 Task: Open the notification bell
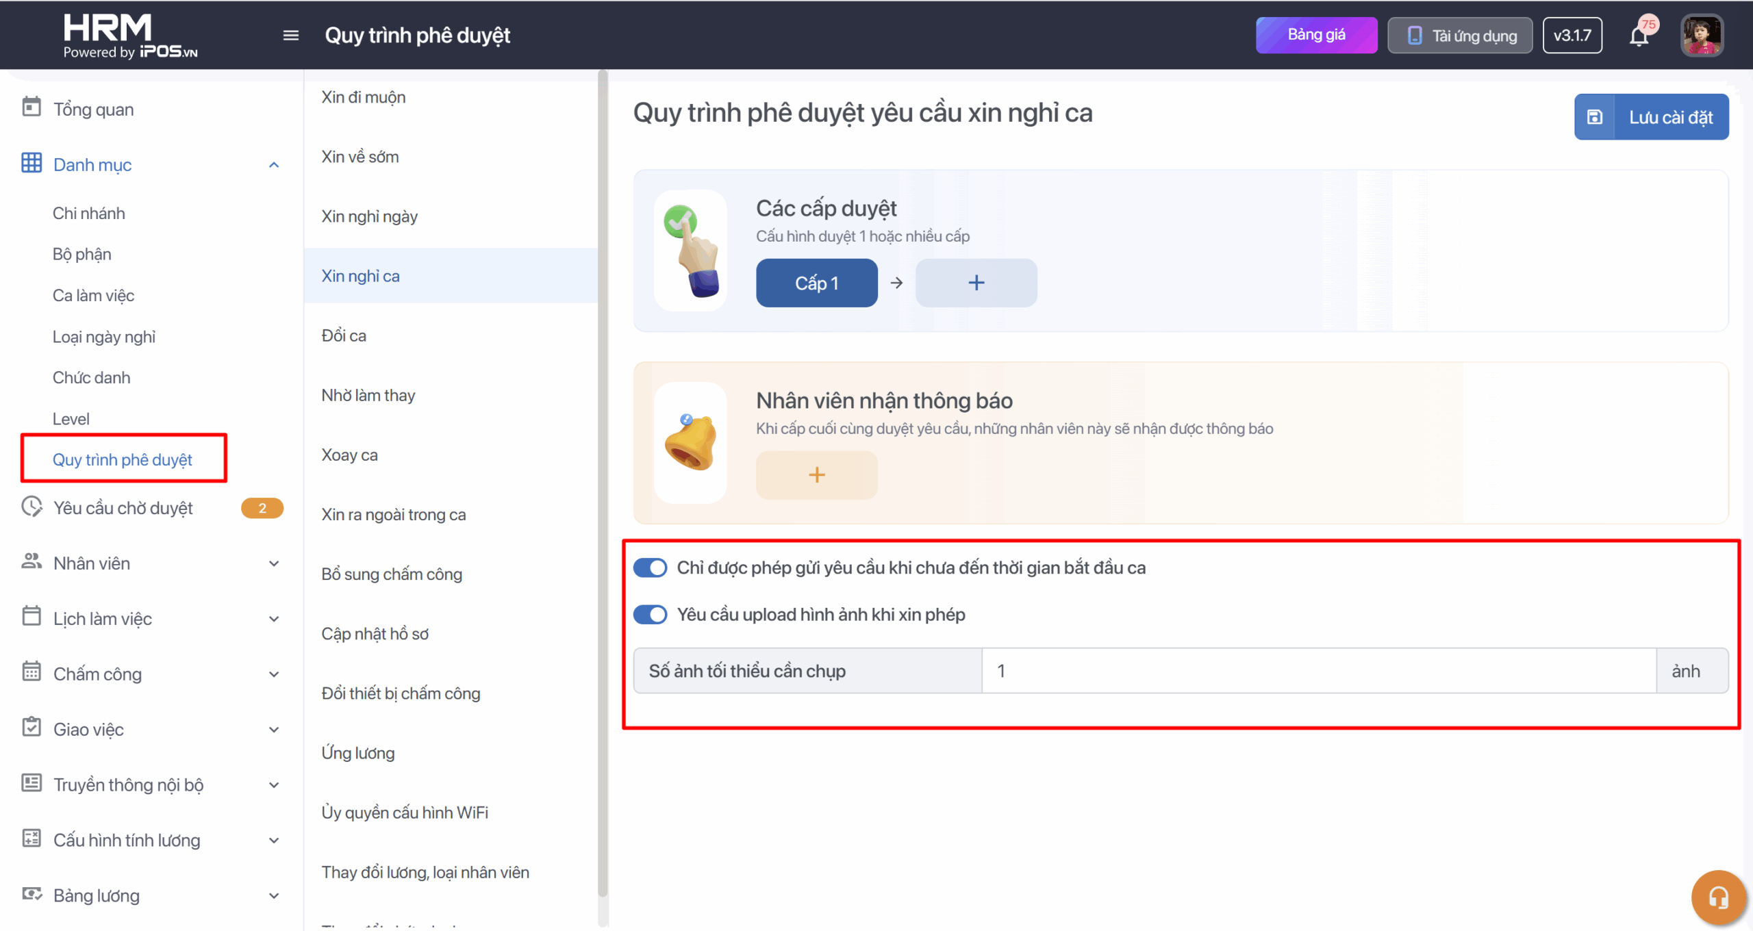click(x=1639, y=36)
